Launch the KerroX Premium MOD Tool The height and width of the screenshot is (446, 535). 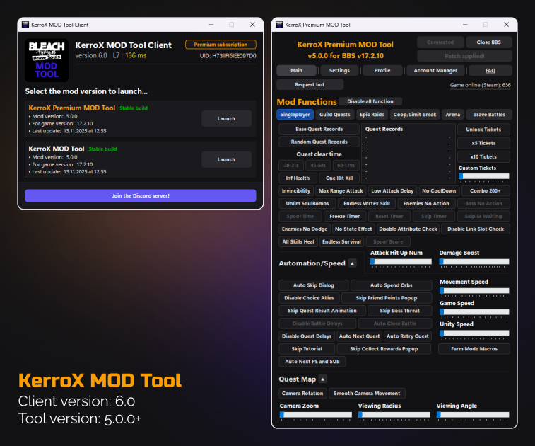pos(226,119)
